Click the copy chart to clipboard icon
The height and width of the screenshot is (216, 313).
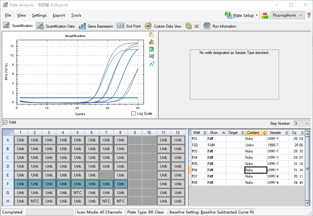click(151, 35)
